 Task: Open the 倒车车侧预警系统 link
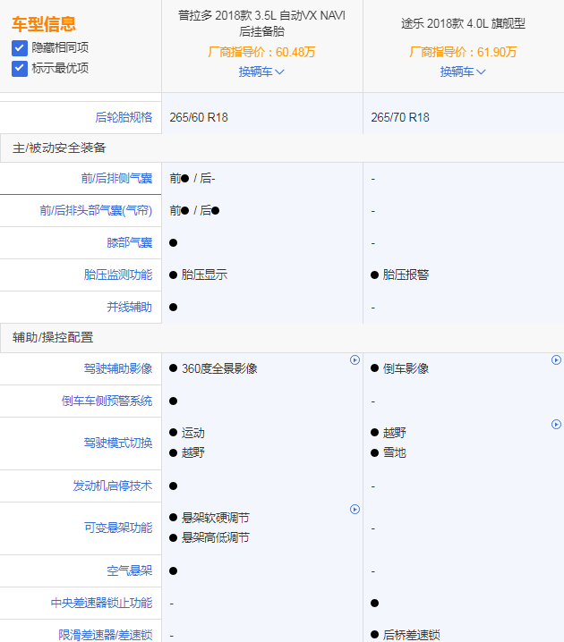point(107,401)
